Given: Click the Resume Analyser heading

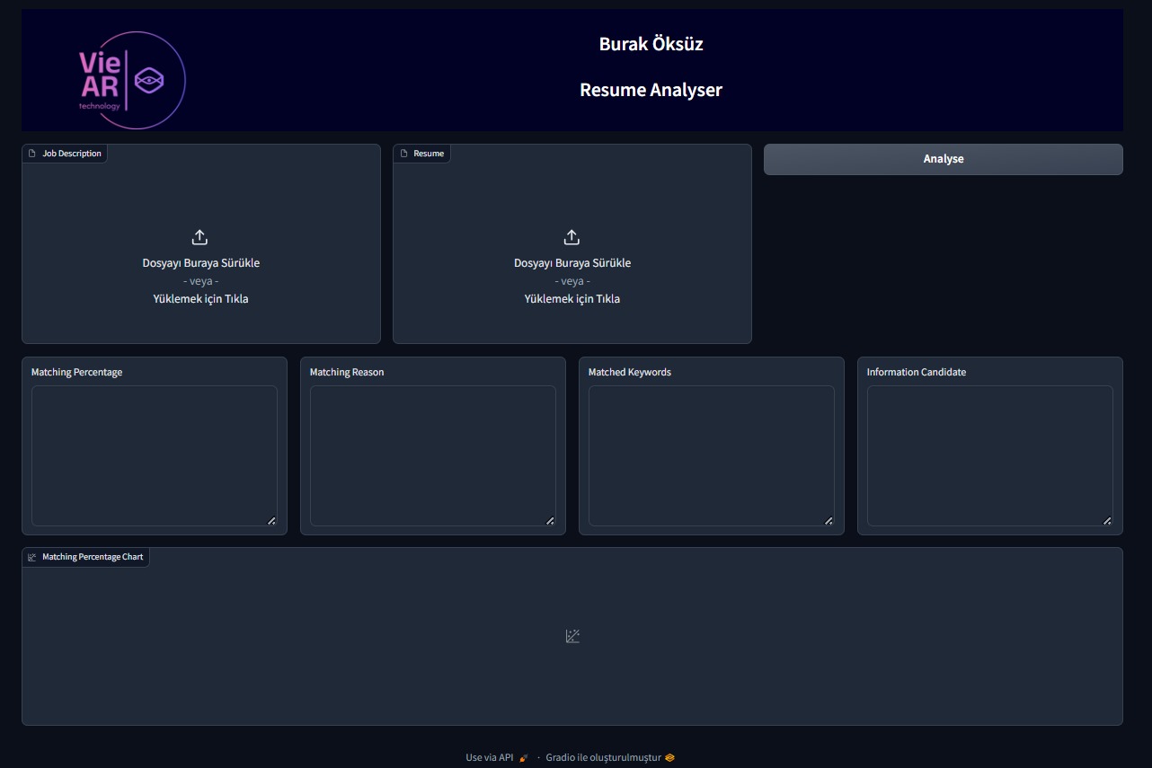Looking at the screenshot, I should click(x=651, y=90).
